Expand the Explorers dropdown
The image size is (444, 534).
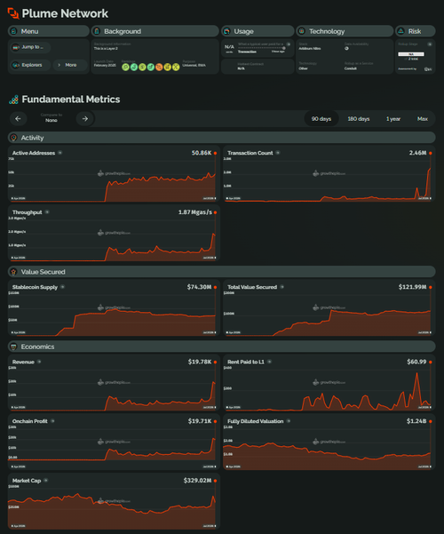(x=31, y=65)
